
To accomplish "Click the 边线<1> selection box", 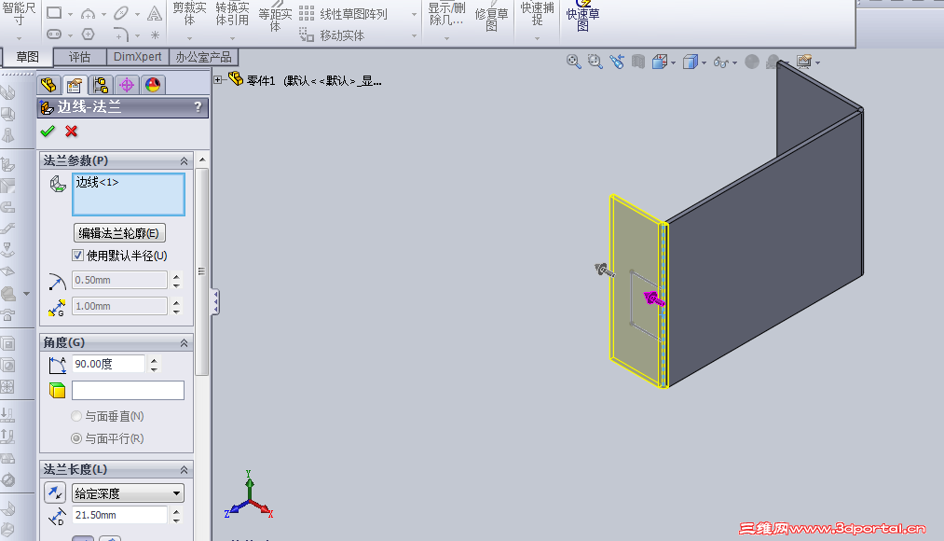I will pyautogui.click(x=129, y=194).
